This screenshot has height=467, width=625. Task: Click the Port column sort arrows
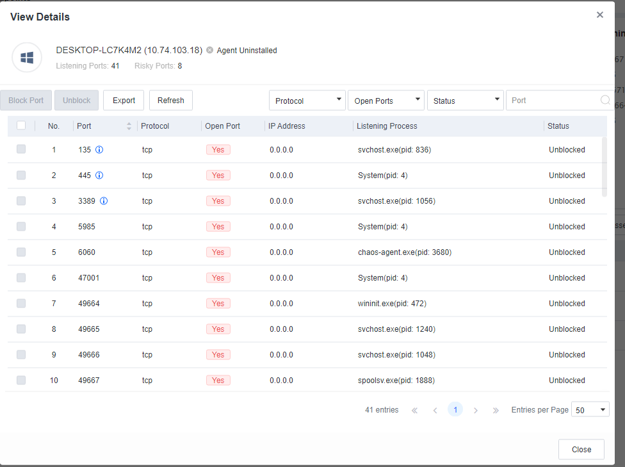tap(129, 126)
